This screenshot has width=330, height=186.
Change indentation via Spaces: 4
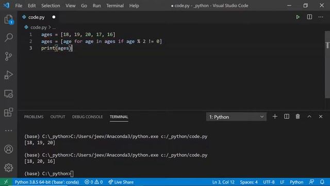[249, 182]
